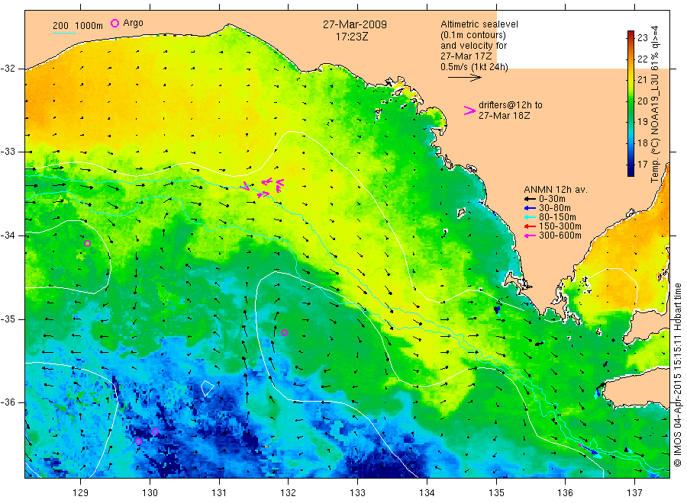Click the 0.5m/s velocity scale arrow
Viewport: 687px width, 503px height.
click(464, 78)
